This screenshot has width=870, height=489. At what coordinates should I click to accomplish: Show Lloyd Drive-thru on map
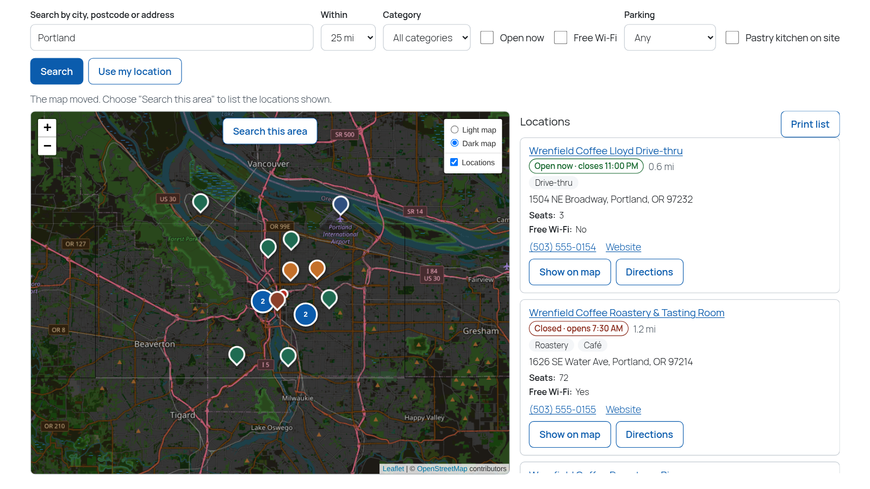(570, 272)
